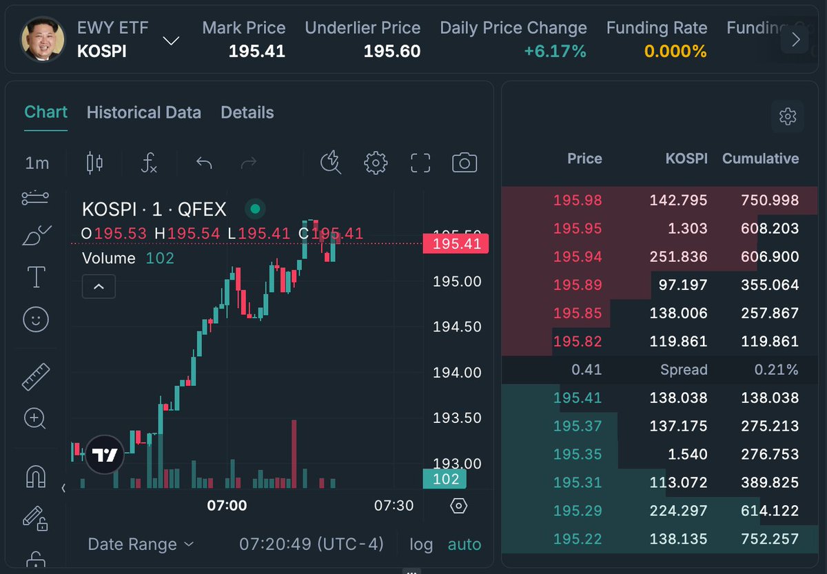Image resolution: width=827 pixels, height=574 pixels.
Task: Click the KOSPI market avatar image
Action: click(43, 39)
